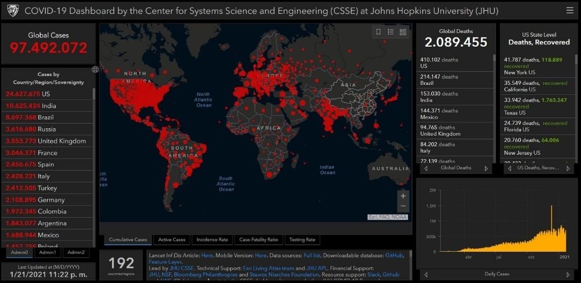Viewport: 581px width, 283px height.
Task: Switch to the Active Cases tab
Action: tap(172, 240)
